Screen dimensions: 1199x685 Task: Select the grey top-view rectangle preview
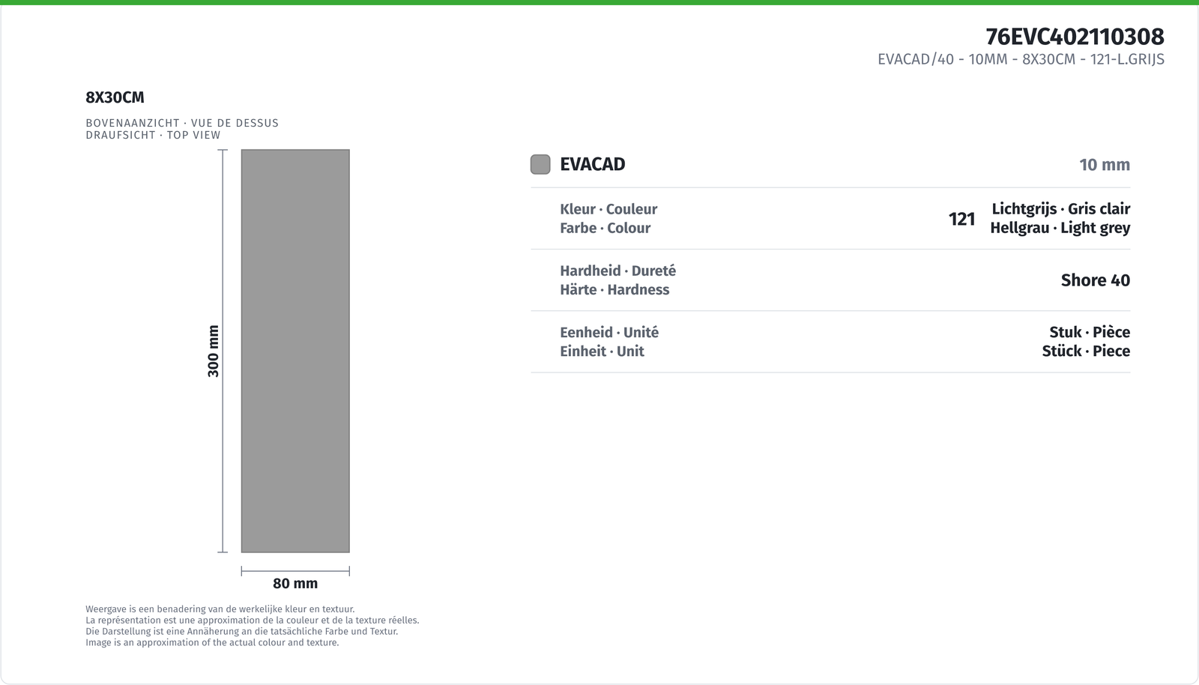(x=295, y=351)
